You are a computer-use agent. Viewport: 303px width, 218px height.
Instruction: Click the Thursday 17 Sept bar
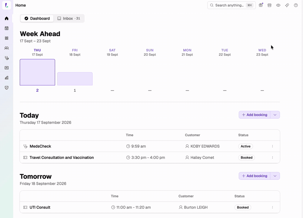click(x=37, y=72)
